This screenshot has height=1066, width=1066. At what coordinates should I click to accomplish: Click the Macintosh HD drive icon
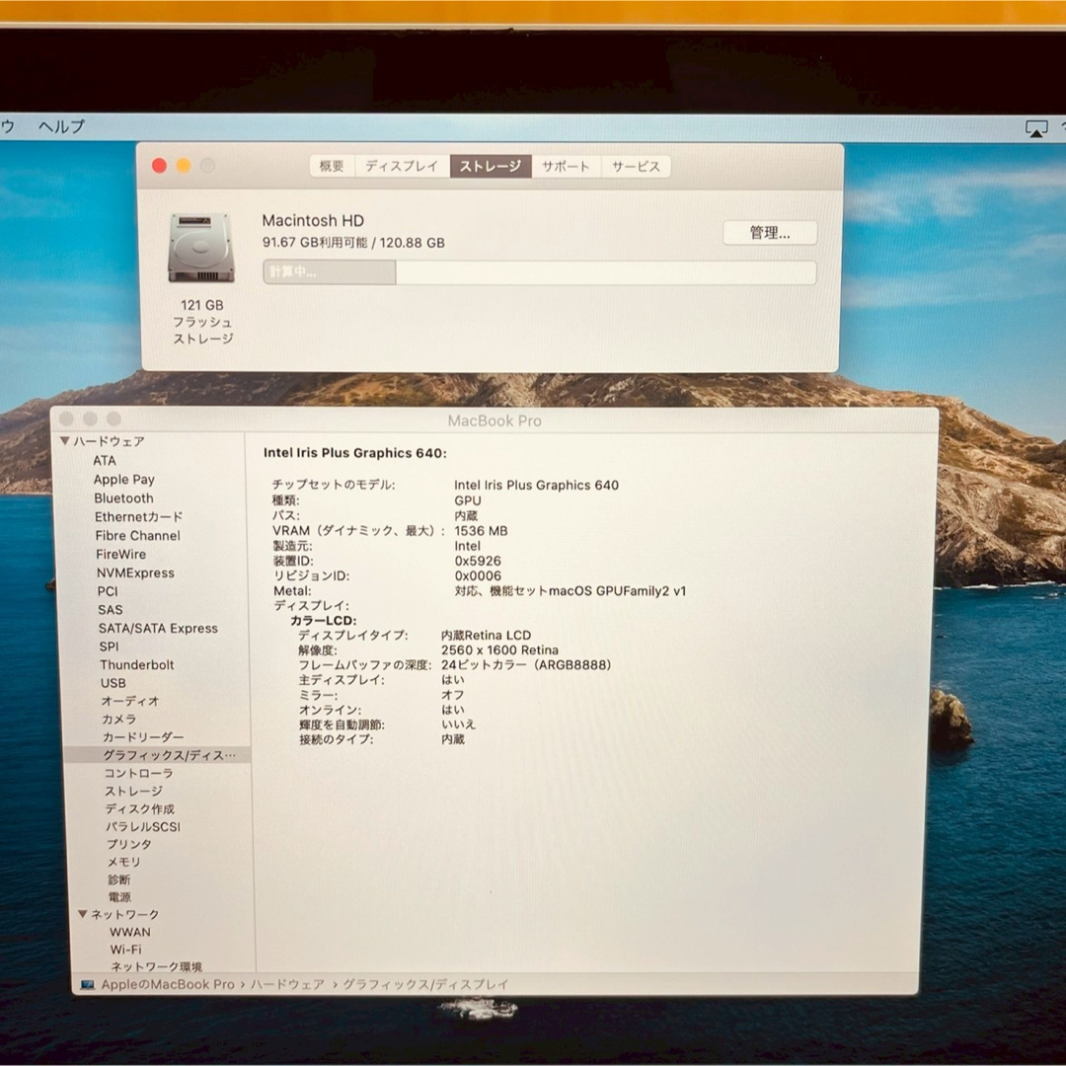[201, 248]
